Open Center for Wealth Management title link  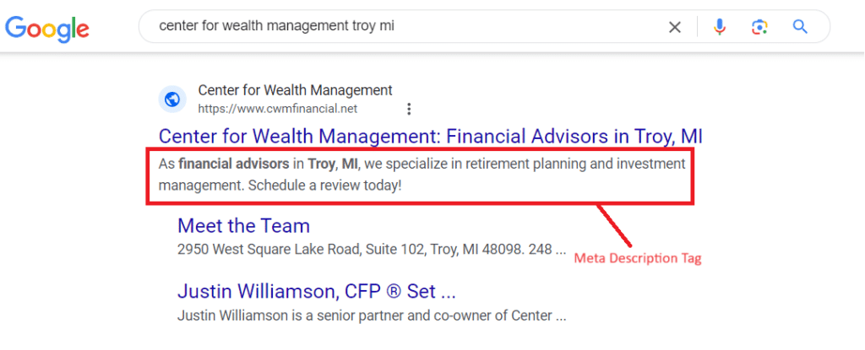430,136
